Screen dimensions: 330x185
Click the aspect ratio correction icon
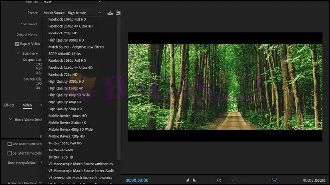click(274, 180)
